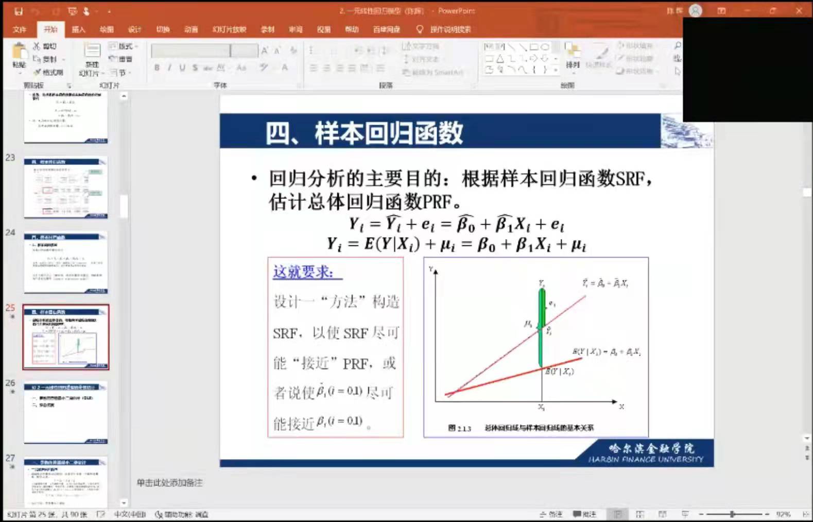The height and width of the screenshot is (522, 813).
Task: Click the Cut scissors icon
Action: click(37, 46)
